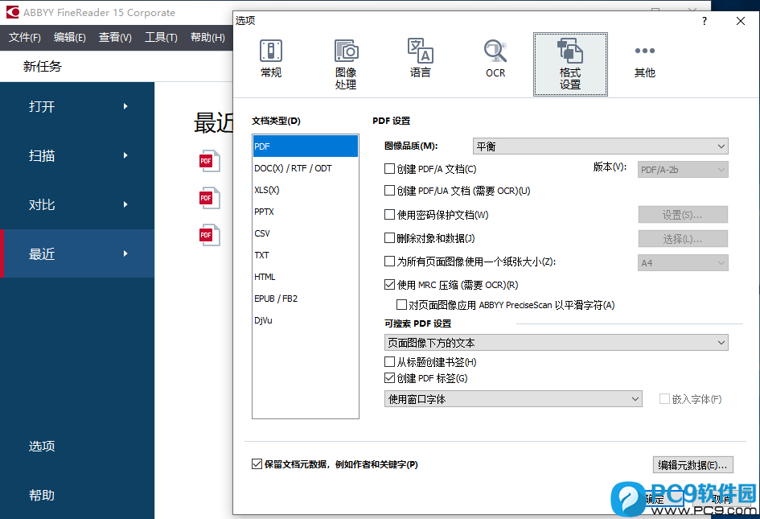The image size is (760, 519).
Task: Open the 页面图像下方的文本 dropdown
Action: [x=556, y=343]
